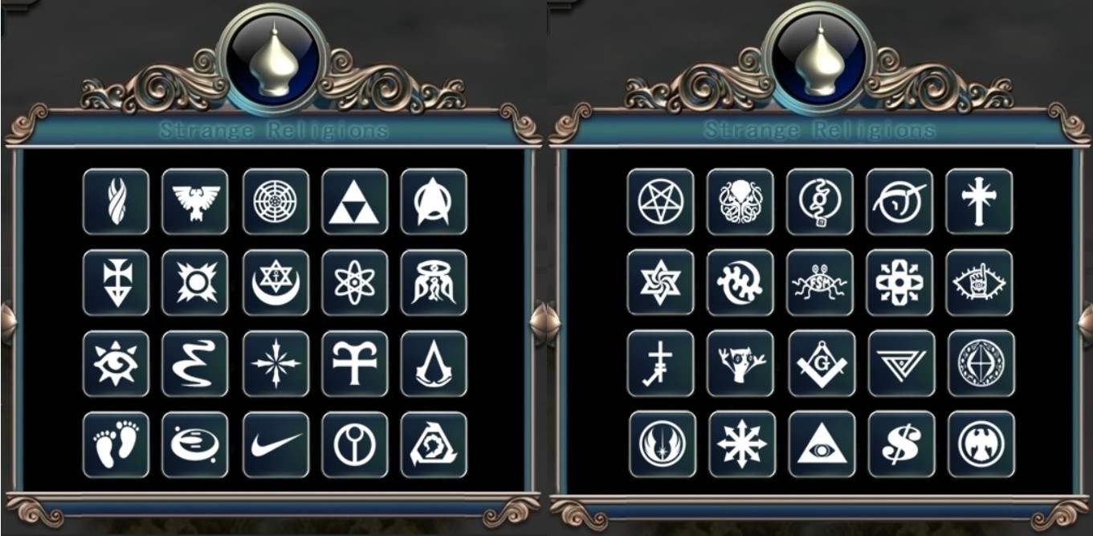Choose the Masonic square and compass icon
The height and width of the screenshot is (536, 1093).
(820, 363)
